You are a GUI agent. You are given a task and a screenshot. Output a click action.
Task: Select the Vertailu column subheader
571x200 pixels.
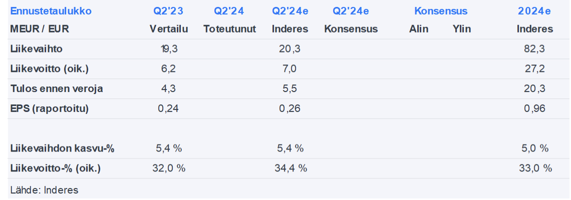(169, 29)
